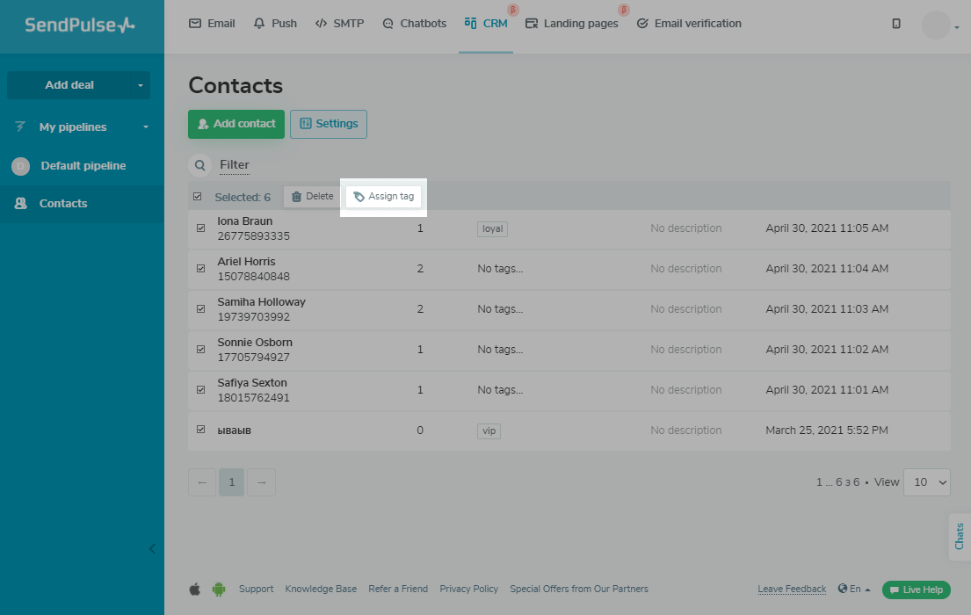Image resolution: width=971 pixels, height=615 pixels.
Task: Click the Apple app icon
Action: pyautogui.click(x=194, y=589)
